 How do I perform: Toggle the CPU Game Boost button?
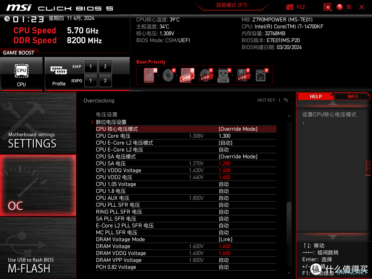pyautogui.click(x=21, y=74)
